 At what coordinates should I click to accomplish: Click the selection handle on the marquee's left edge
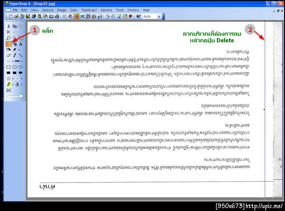(265, 109)
